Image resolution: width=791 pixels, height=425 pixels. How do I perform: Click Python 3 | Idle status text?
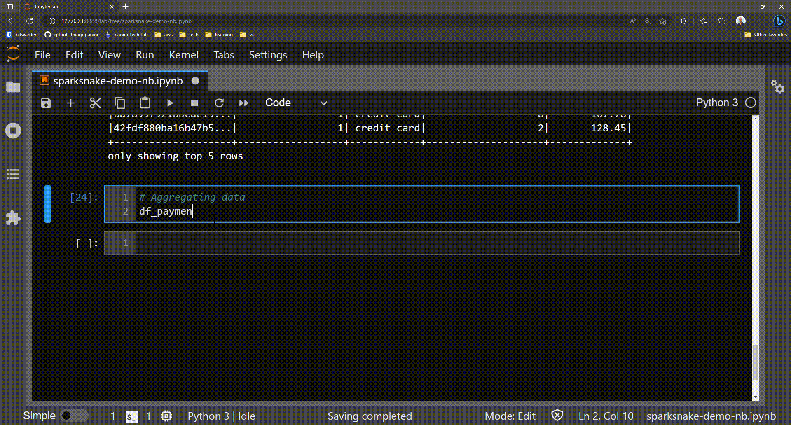coord(222,416)
